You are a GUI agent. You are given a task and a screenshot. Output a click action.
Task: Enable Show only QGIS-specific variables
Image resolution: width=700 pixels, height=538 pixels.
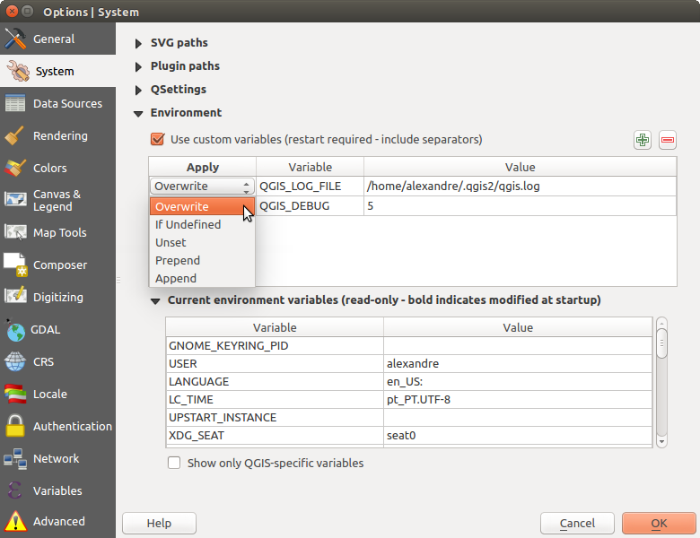pyautogui.click(x=175, y=464)
